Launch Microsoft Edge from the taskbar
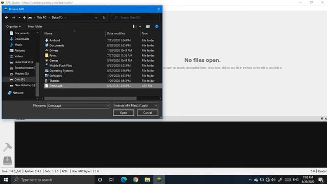The height and width of the screenshot is (184, 327). 124,179
